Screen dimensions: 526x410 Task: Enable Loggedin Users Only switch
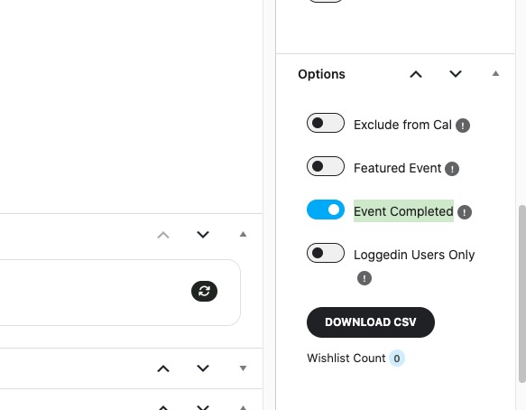tap(326, 253)
